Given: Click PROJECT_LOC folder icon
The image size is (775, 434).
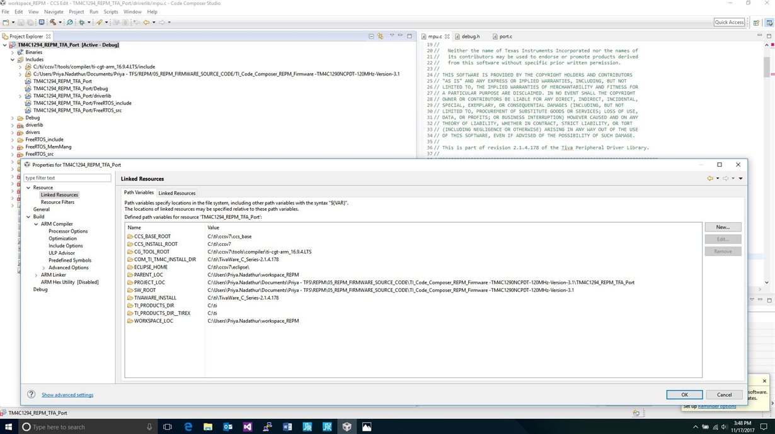Looking at the screenshot, I should point(130,282).
